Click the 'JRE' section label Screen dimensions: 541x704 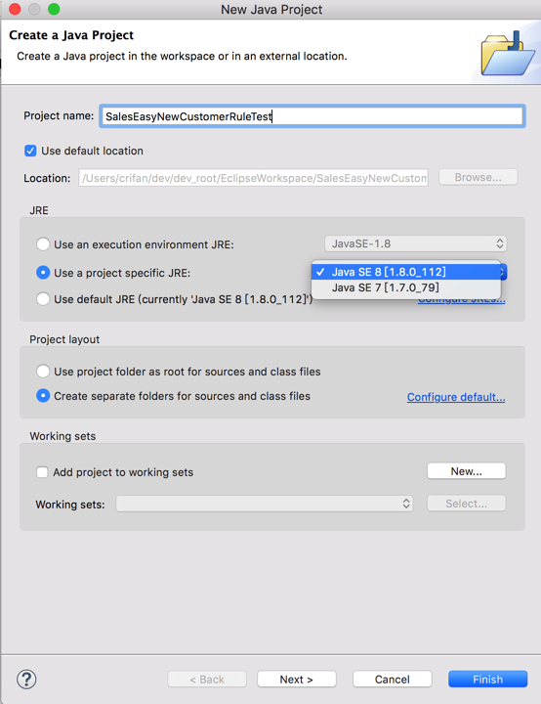pos(39,210)
